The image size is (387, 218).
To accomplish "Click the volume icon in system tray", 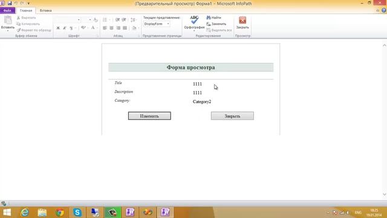I will (x=348, y=213).
